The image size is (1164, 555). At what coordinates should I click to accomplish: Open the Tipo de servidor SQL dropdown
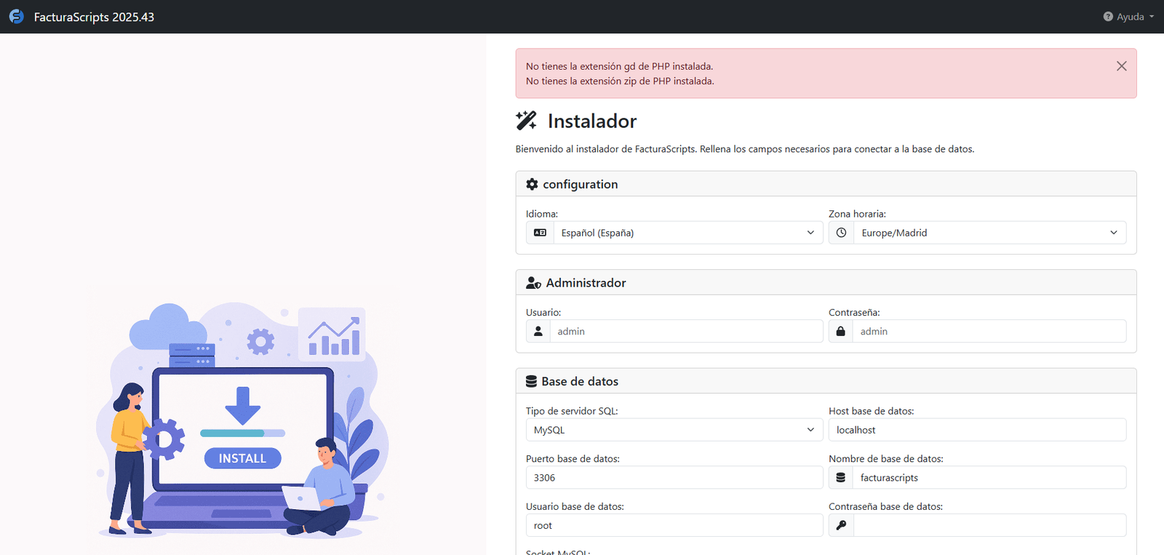[x=674, y=430]
